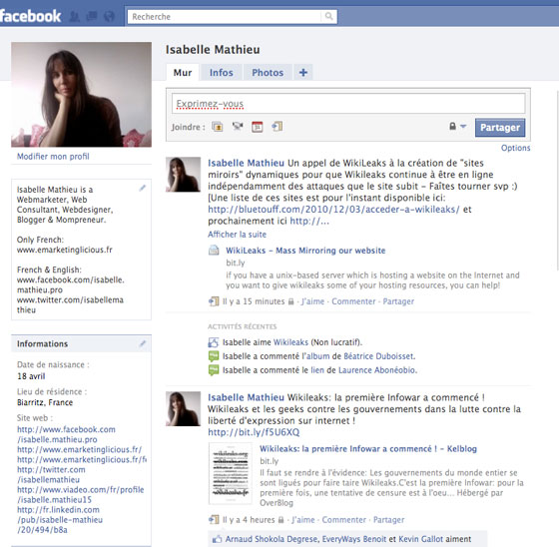Open Arnaud Shokola Degrese's profile
This screenshot has height=547, width=559.
click(272, 539)
